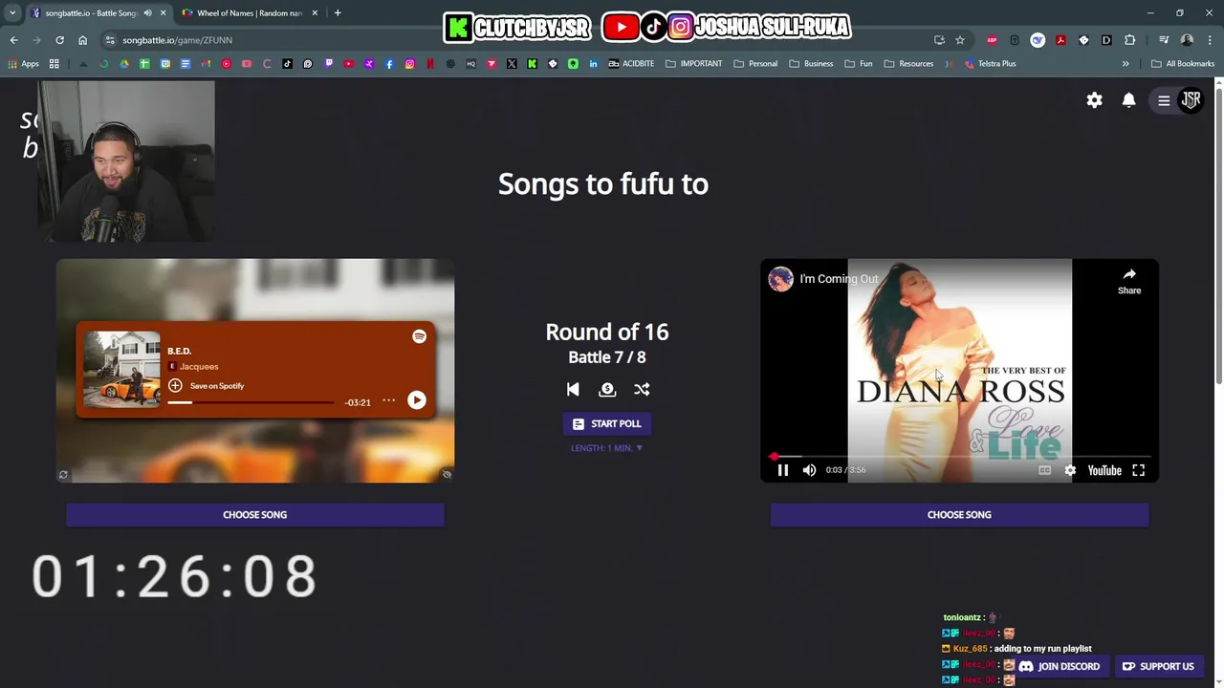Seek the Spotify track progress bar

(251, 402)
